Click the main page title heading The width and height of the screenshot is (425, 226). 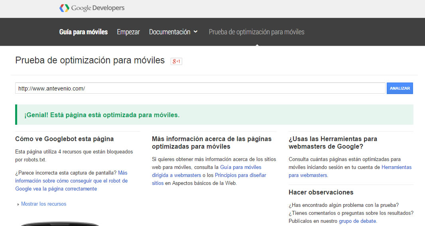click(90, 60)
